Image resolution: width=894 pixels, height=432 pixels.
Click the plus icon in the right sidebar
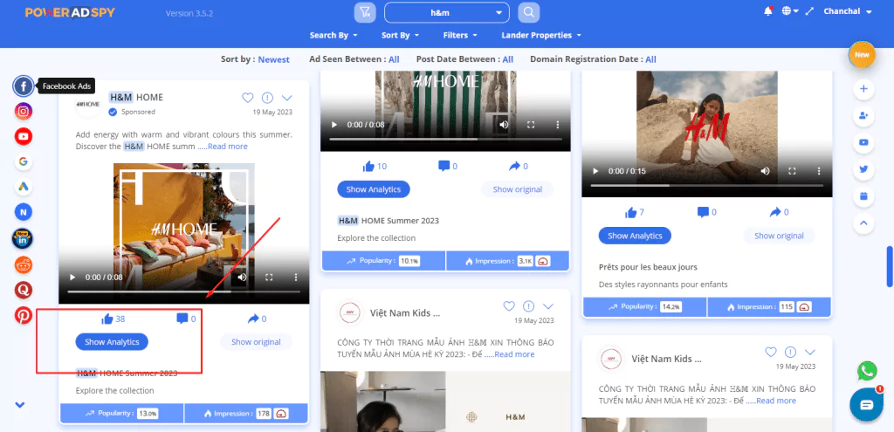click(x=863, y=89)
